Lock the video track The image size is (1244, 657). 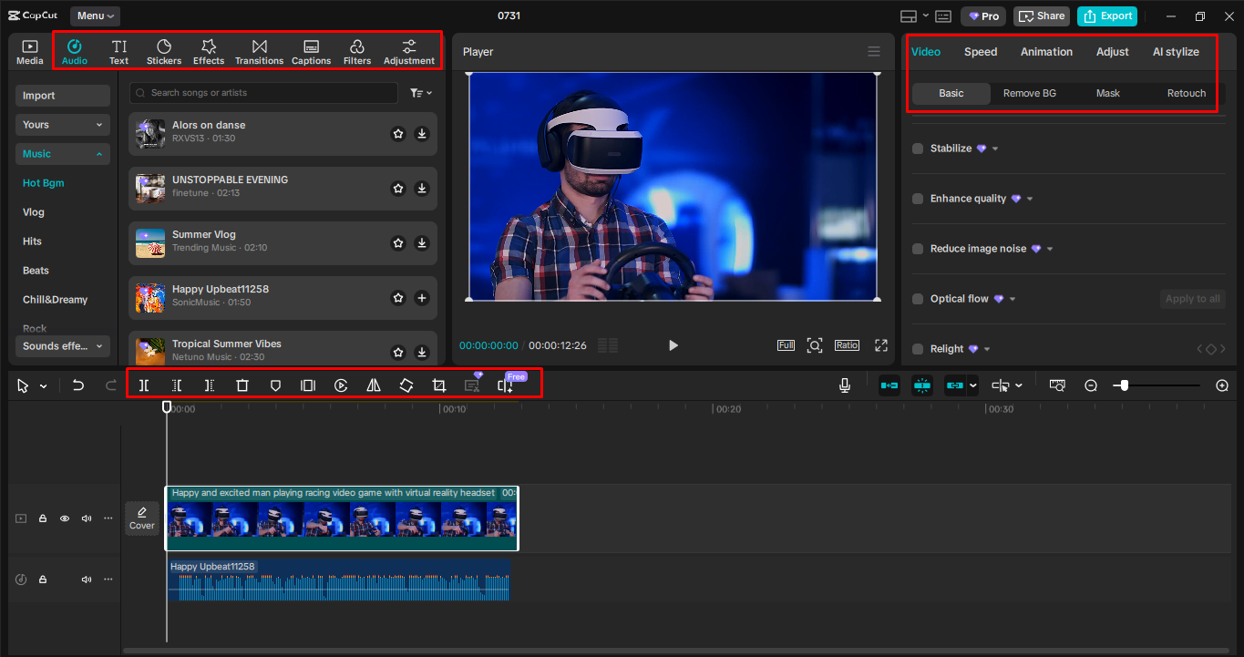pos(42,518)
